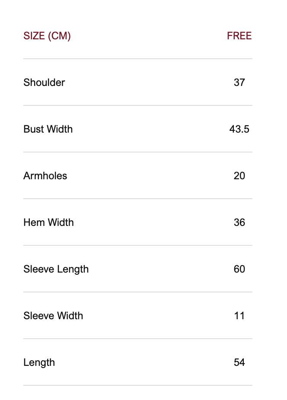287x400 pixels.
Task: Click the FREE size column header
Action: [x=239, y=36]
